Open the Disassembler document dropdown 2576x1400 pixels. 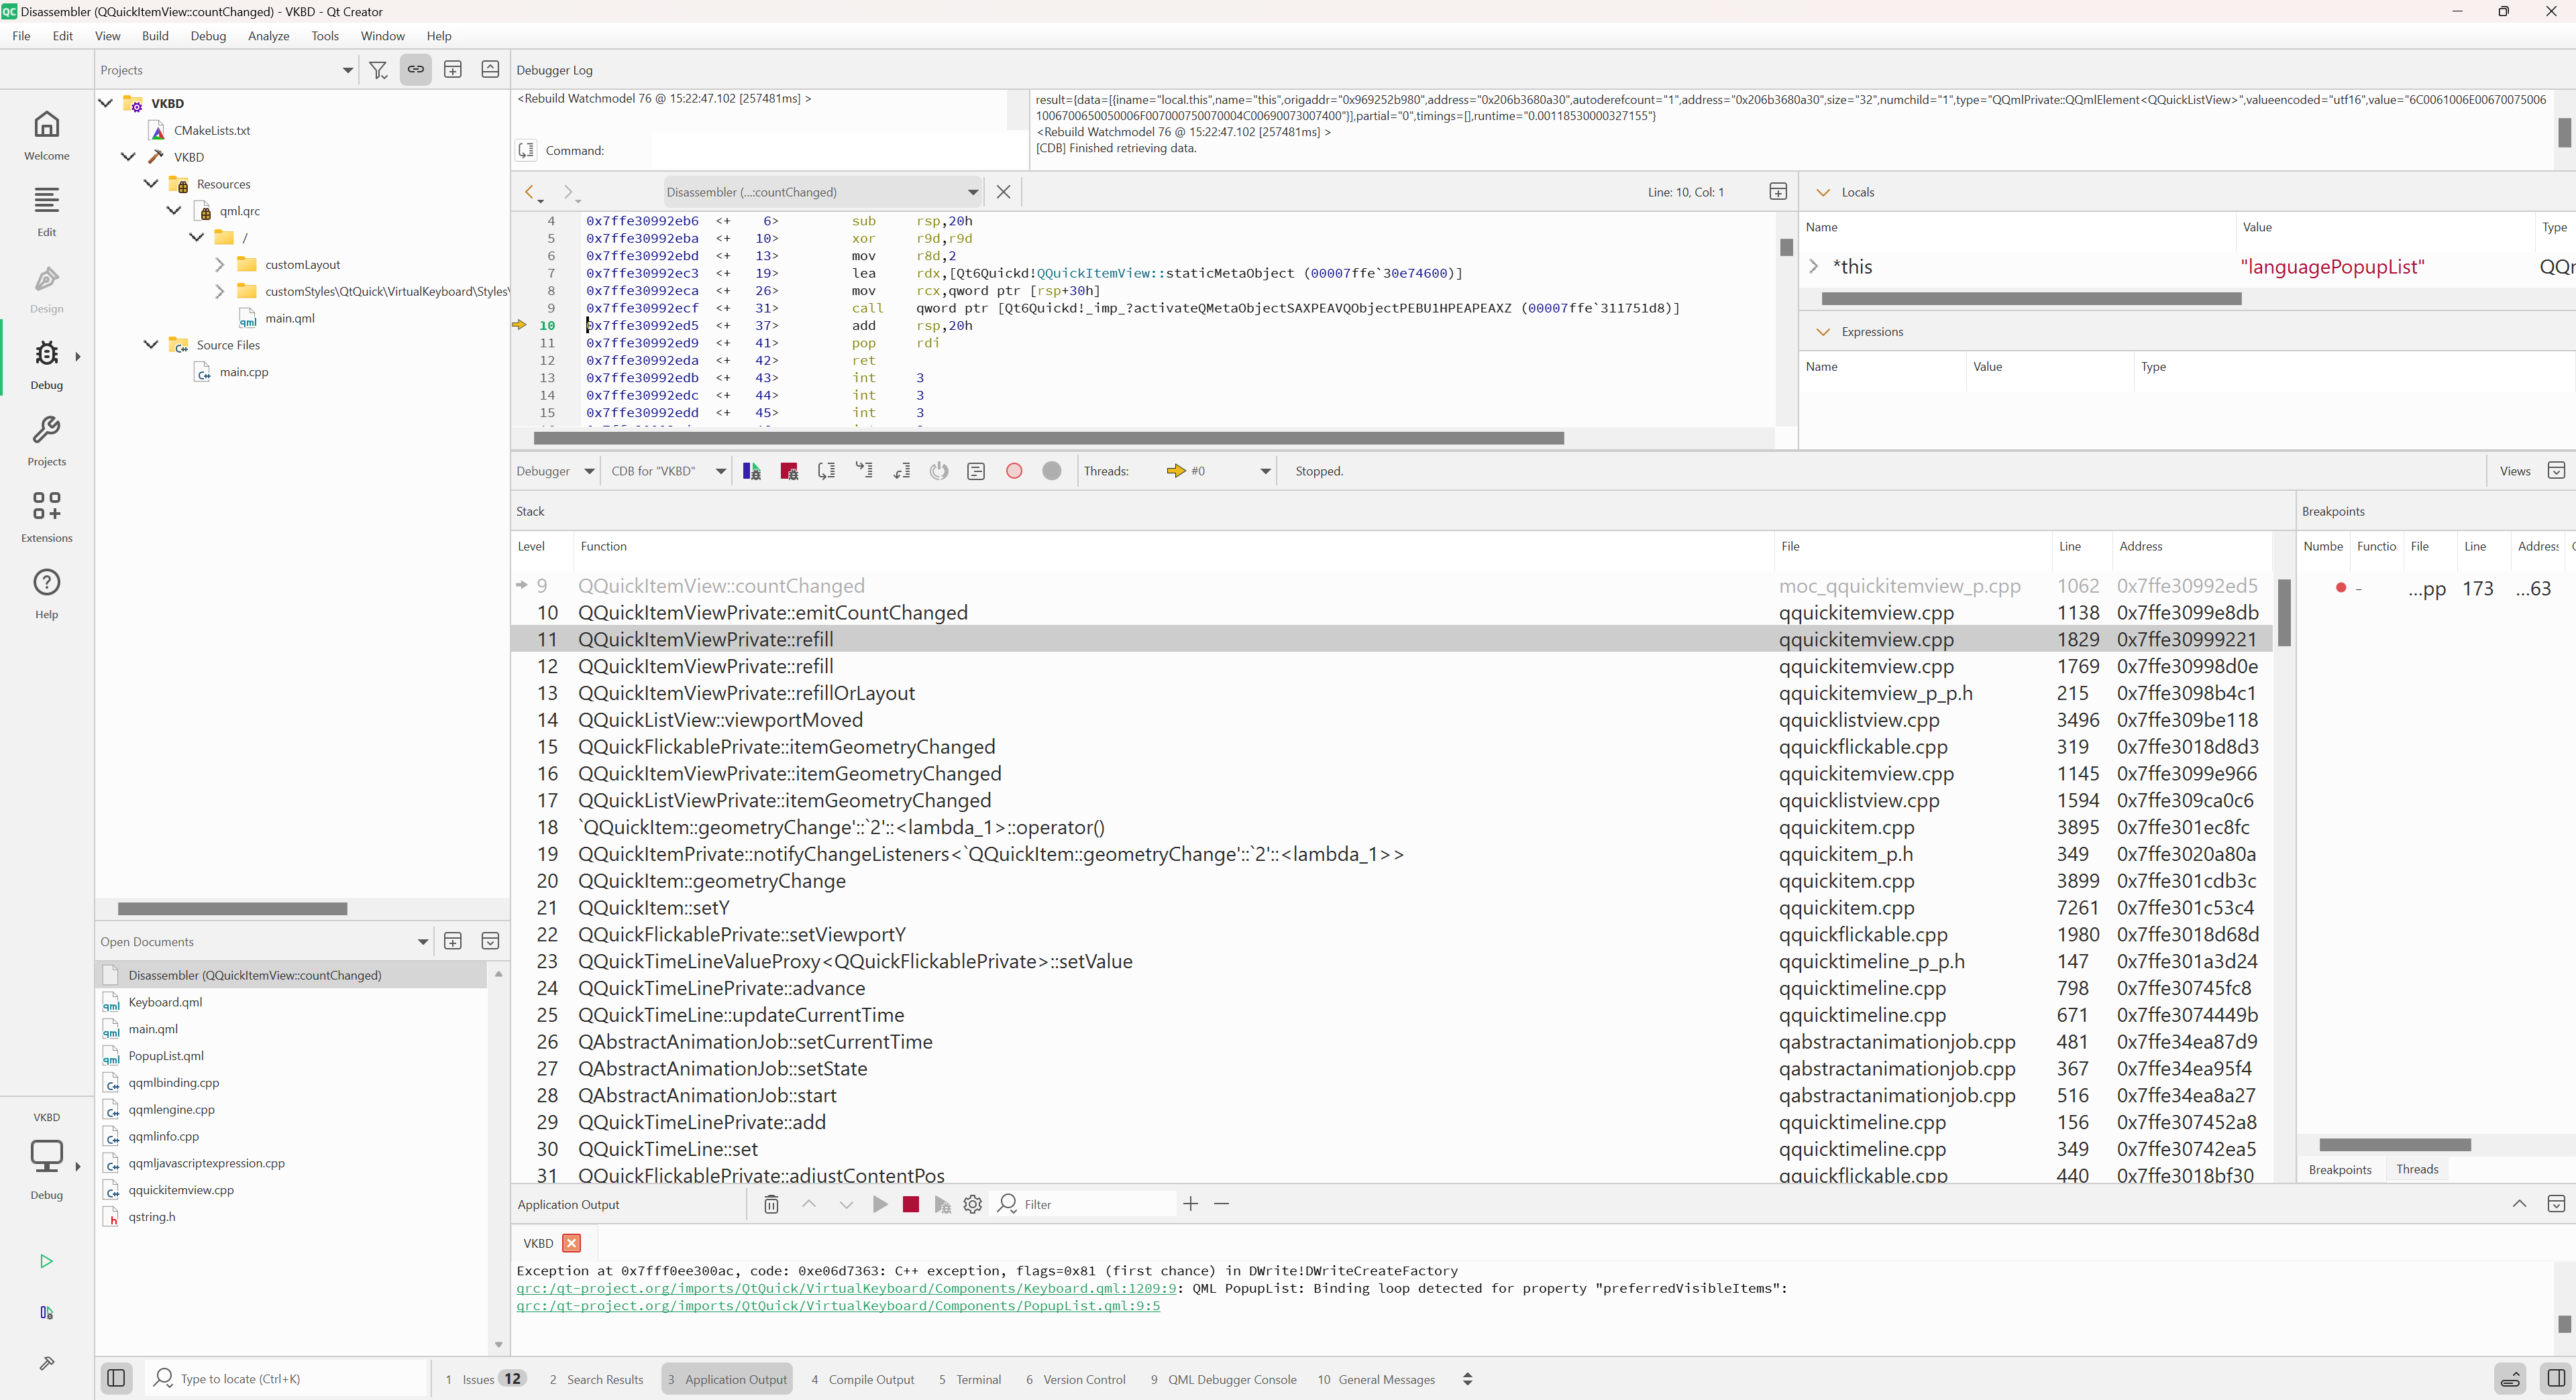(x=822, y=192)
